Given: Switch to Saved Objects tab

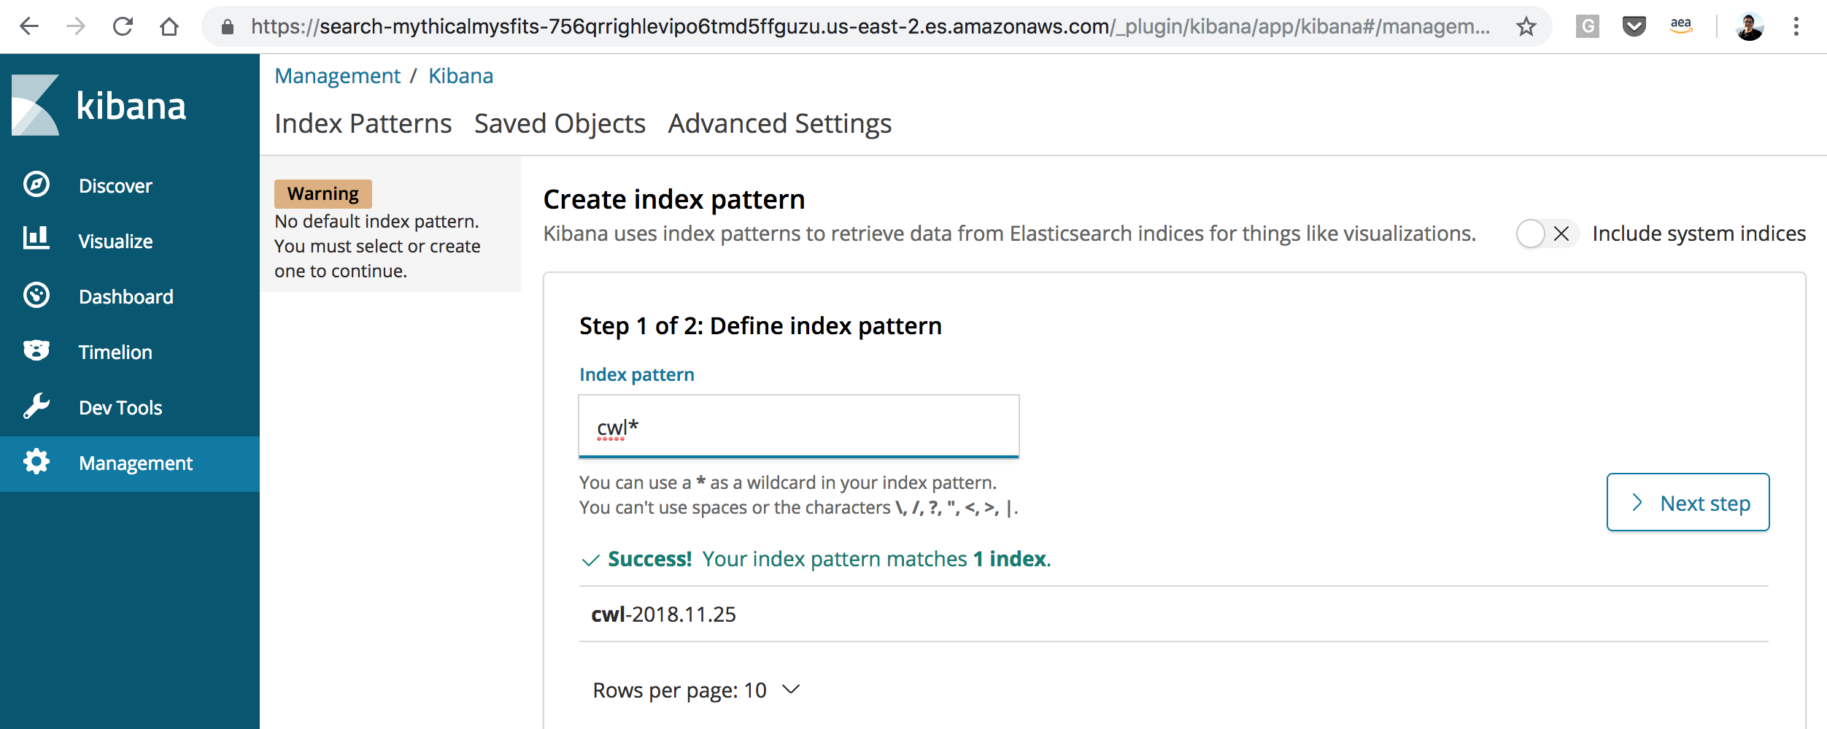Looking at the screenshot, I should click(x=560, y=124).
